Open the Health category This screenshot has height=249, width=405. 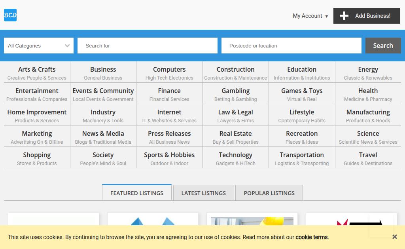(368, 91)
